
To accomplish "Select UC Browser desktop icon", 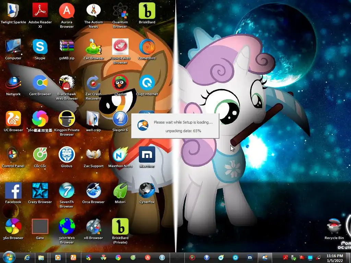I will [13, 118].
